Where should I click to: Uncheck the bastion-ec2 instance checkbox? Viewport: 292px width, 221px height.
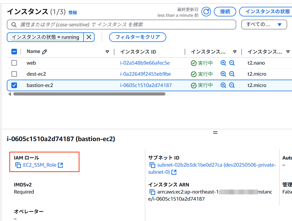(x=14, y=85)
